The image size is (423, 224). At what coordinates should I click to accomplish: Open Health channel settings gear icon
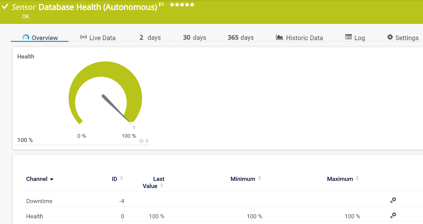(x=393, y=215)
